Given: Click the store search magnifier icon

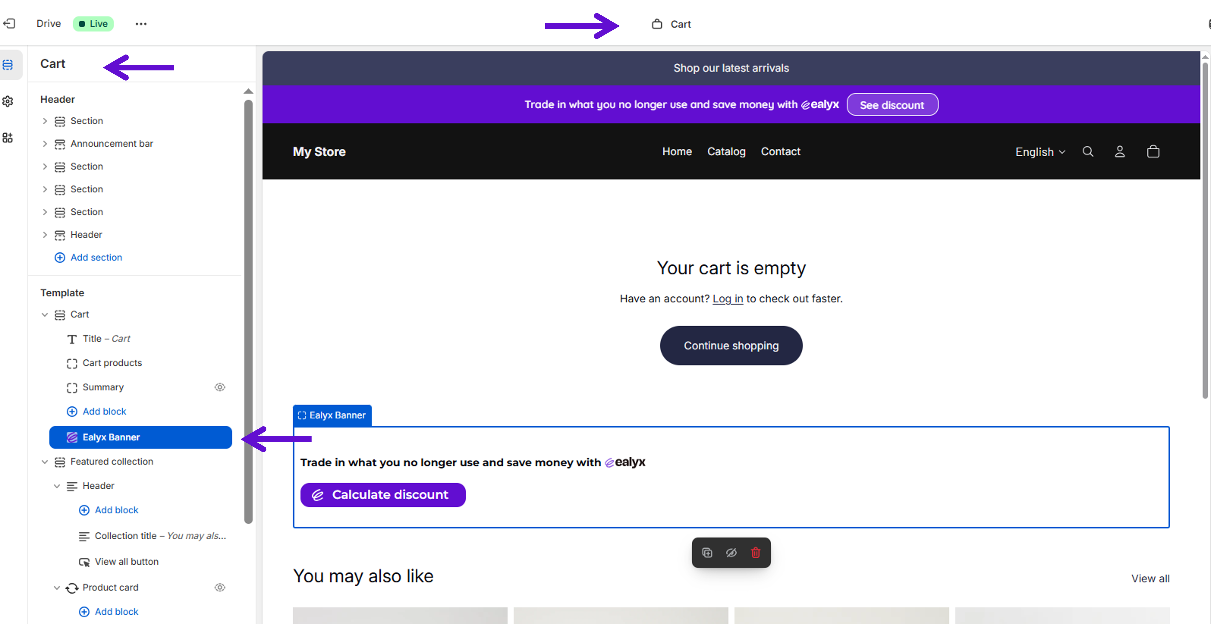Looking at the screenshot, I should pyautogui.click(x=1087, y=152).
